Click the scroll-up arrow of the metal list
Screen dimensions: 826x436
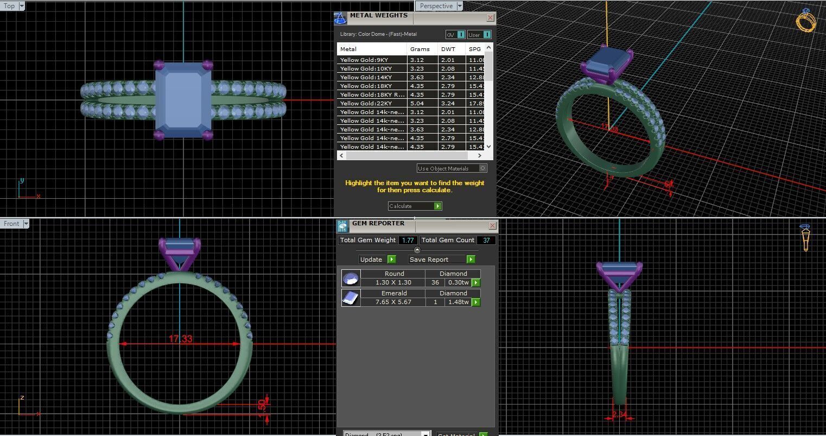488,48
